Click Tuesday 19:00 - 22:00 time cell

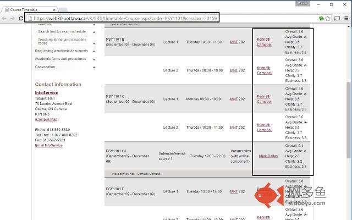[x=208, y=156]
